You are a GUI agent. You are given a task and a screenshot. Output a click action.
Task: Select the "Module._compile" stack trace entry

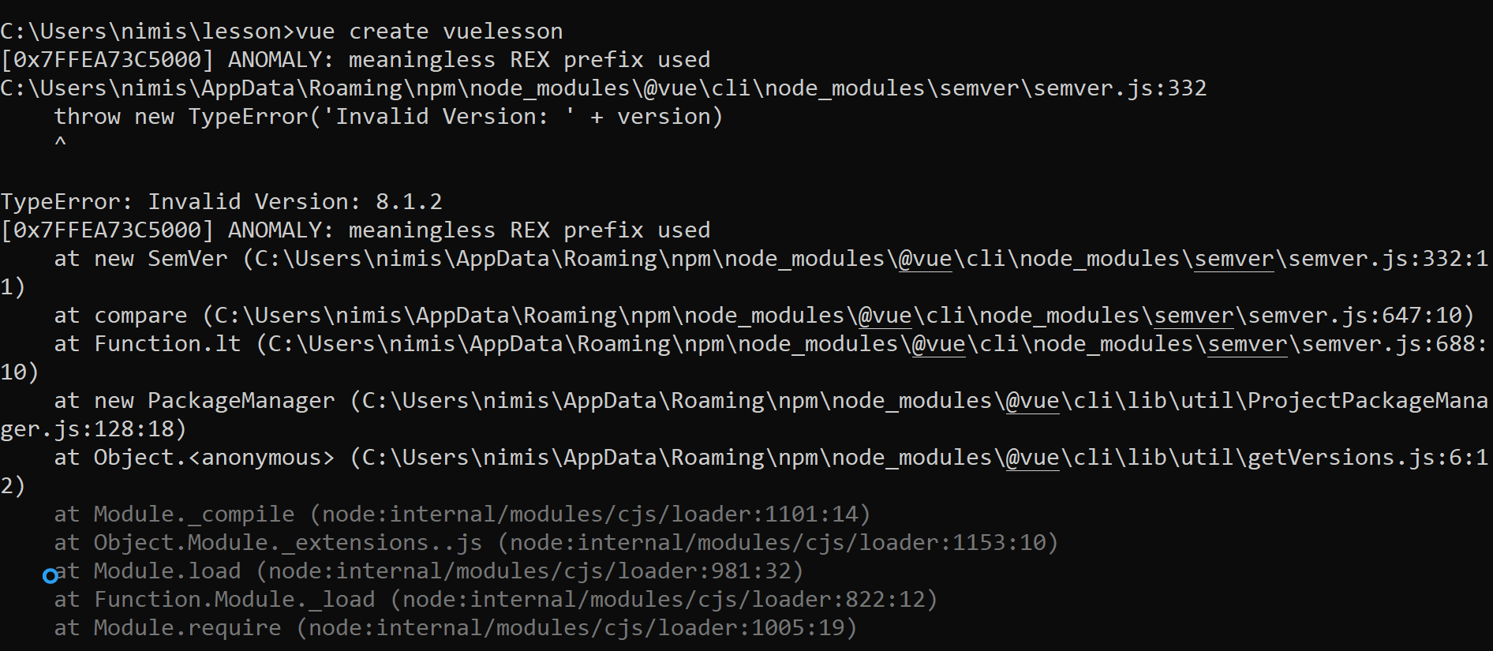194,514
